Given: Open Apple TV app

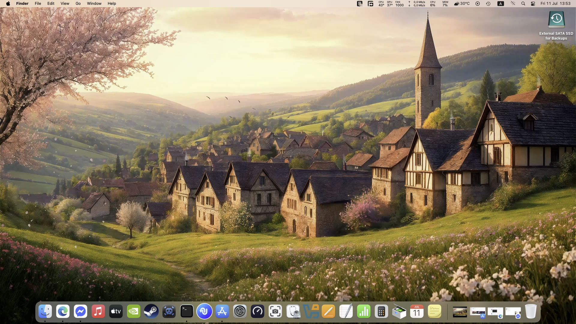Looking at the screenshot, I should click(116, 312).
